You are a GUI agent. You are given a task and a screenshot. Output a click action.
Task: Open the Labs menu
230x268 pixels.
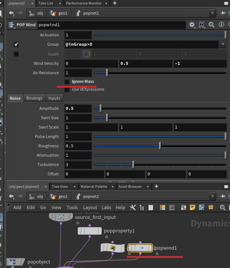[x=106, y=208]
